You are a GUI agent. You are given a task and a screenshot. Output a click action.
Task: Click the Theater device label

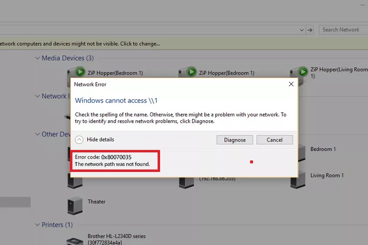pyautogui.click(x=96, y=202)
